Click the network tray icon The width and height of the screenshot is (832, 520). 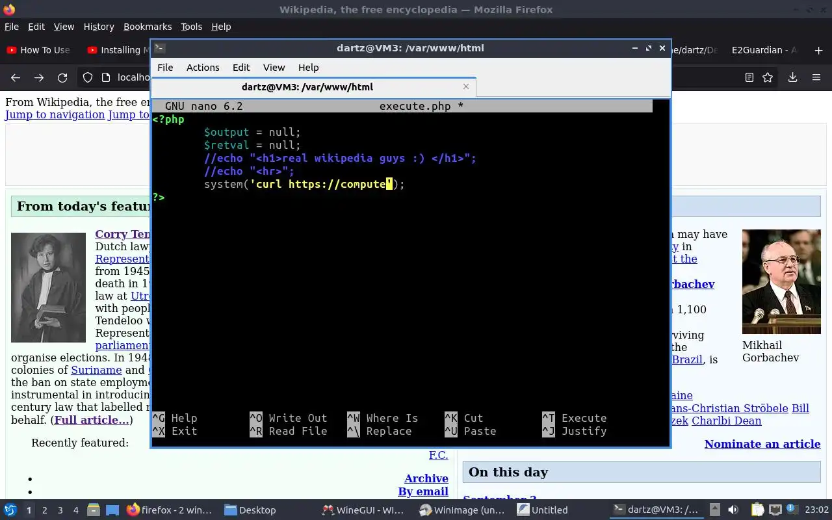click(x=775, y=510)
